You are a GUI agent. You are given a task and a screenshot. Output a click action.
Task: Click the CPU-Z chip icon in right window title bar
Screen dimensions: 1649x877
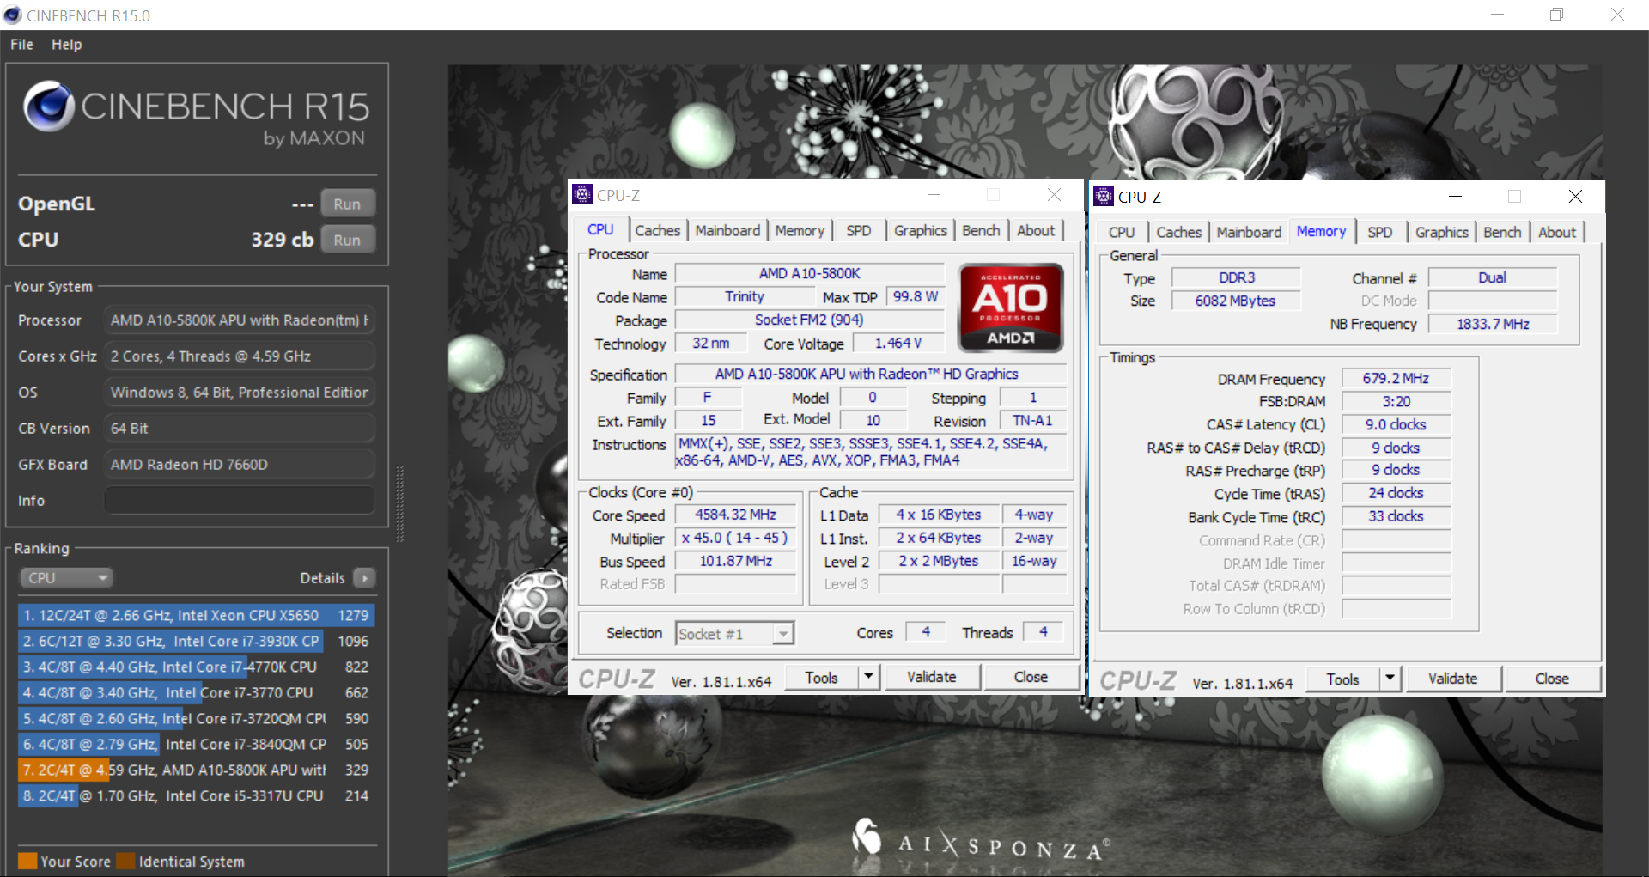click(1104, 197)
